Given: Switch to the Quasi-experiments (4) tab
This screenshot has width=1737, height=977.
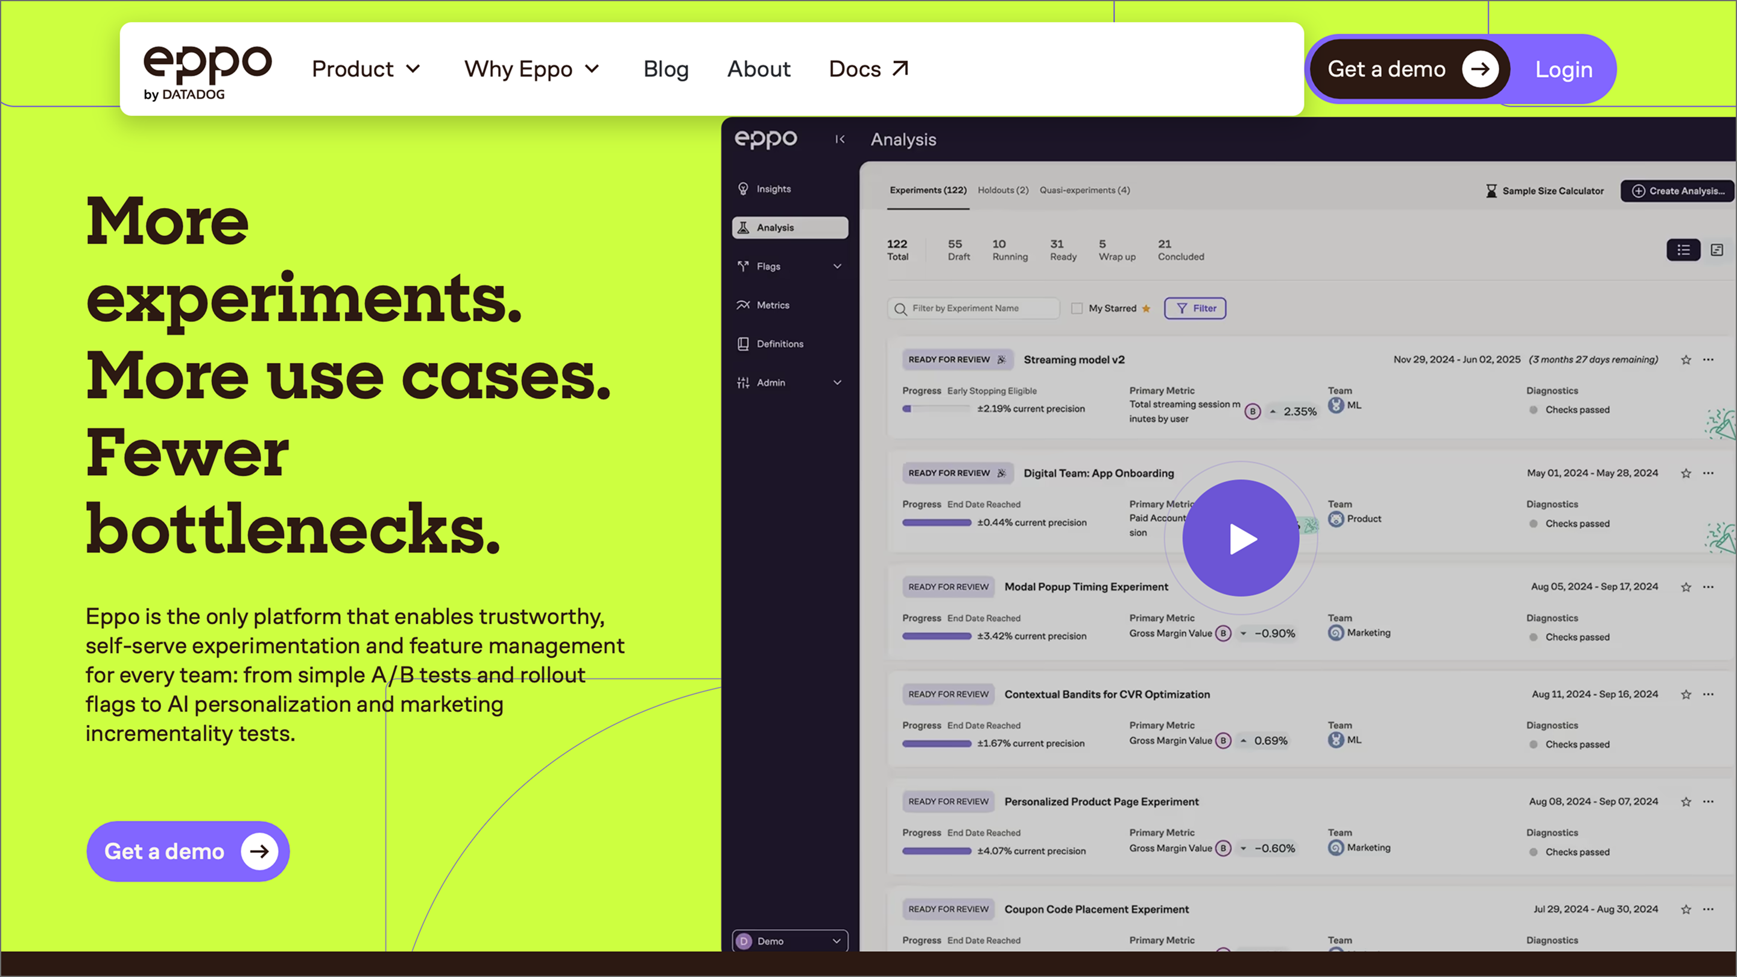Looking at the screenshot, I should click(x=1084, y=190).
